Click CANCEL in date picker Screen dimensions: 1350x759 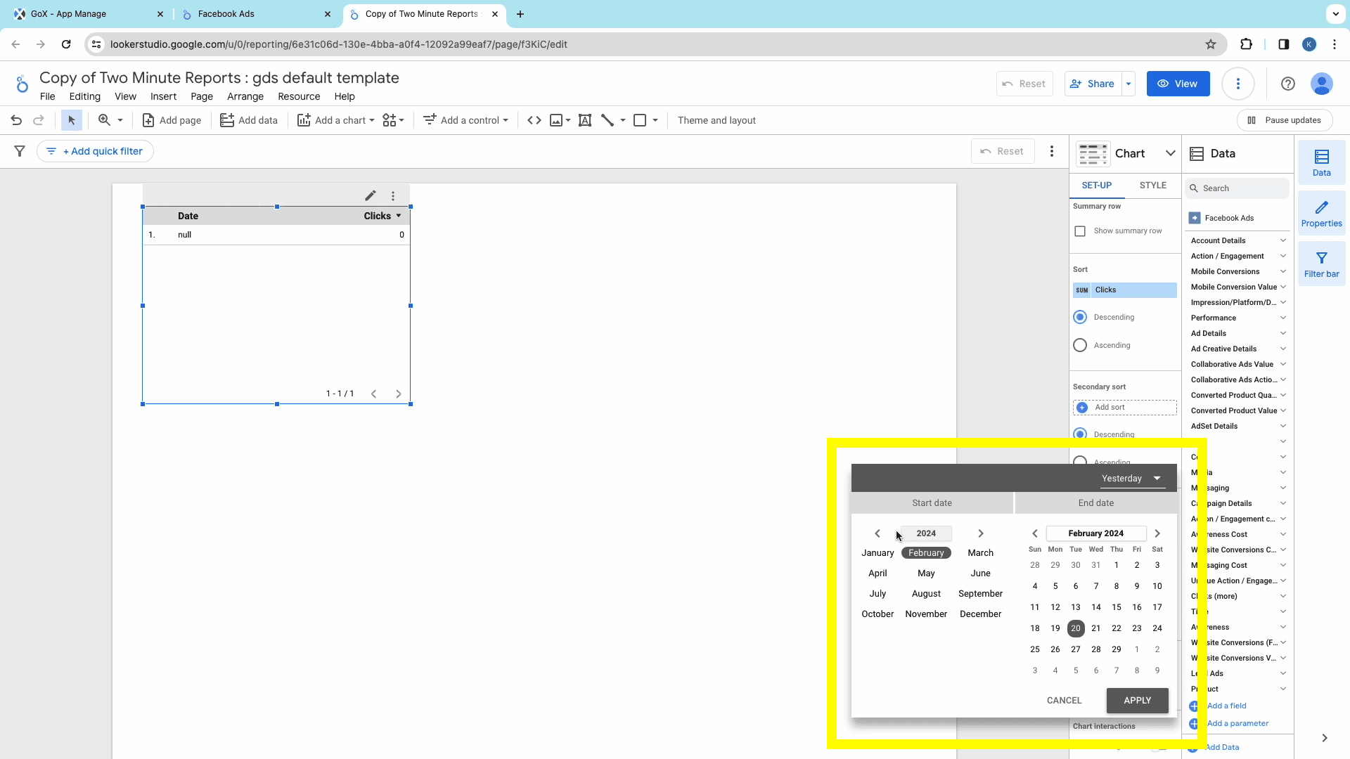(x=1064, y=701)
